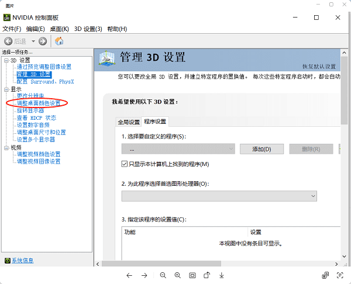Image resolution: width=351 pixels, height=284 pixels.
Task: Click the vertical scrollbar up arrow
Action: tap(345, 53)
